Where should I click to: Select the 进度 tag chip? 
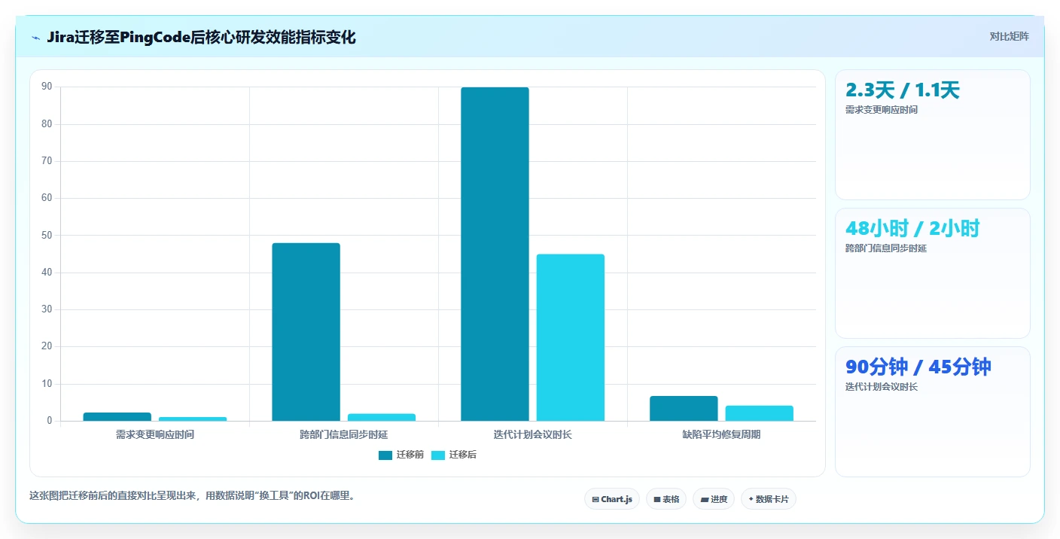714,499
